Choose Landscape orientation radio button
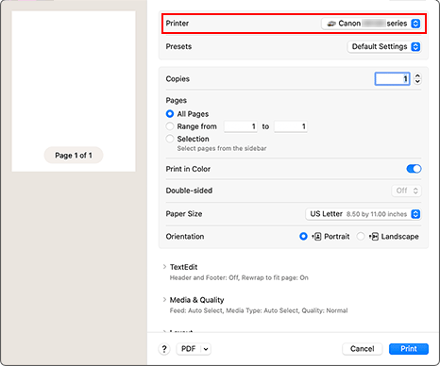The width and height of the screenshot is (440, 366). (x=361, y=236)
